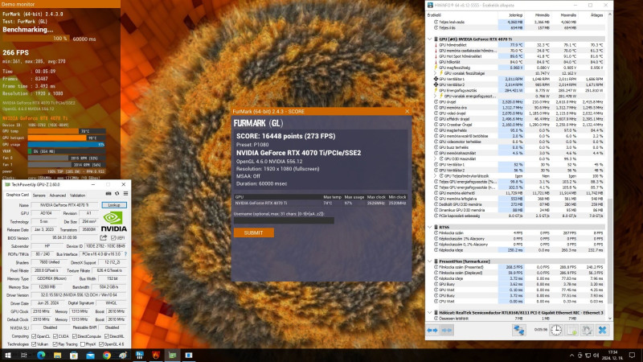643x362 pixels.
Task: Switch to Validation tab in GPU-Z
Action: tap(77, 195)
